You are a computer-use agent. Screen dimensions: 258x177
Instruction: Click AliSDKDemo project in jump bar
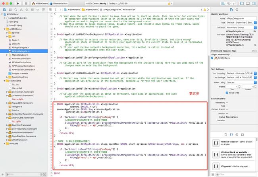(x=72, y=10)
